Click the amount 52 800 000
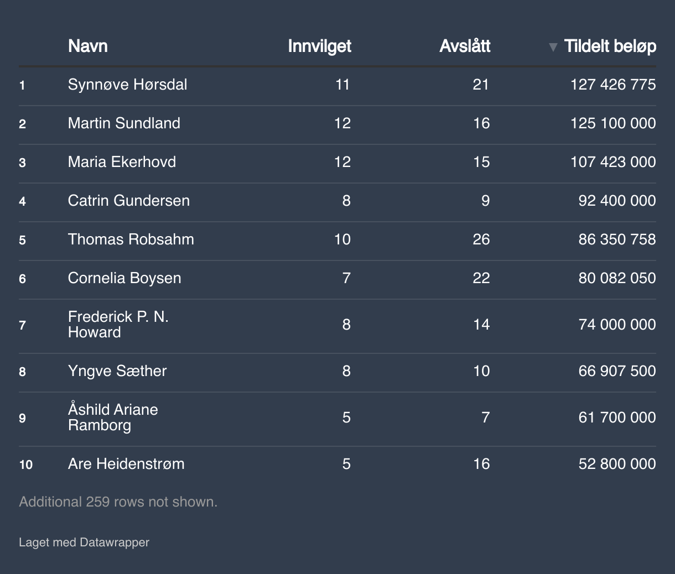The width and height of the screenshot is (675, 574). [617, 464]
